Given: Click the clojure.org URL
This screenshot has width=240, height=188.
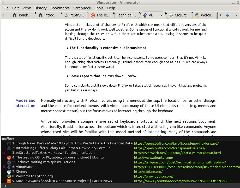Looking at the screenshot, I should pos(148,172).
